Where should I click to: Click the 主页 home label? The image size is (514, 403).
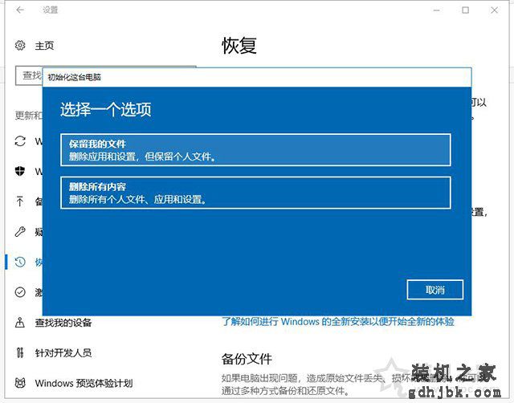point(44,46)
